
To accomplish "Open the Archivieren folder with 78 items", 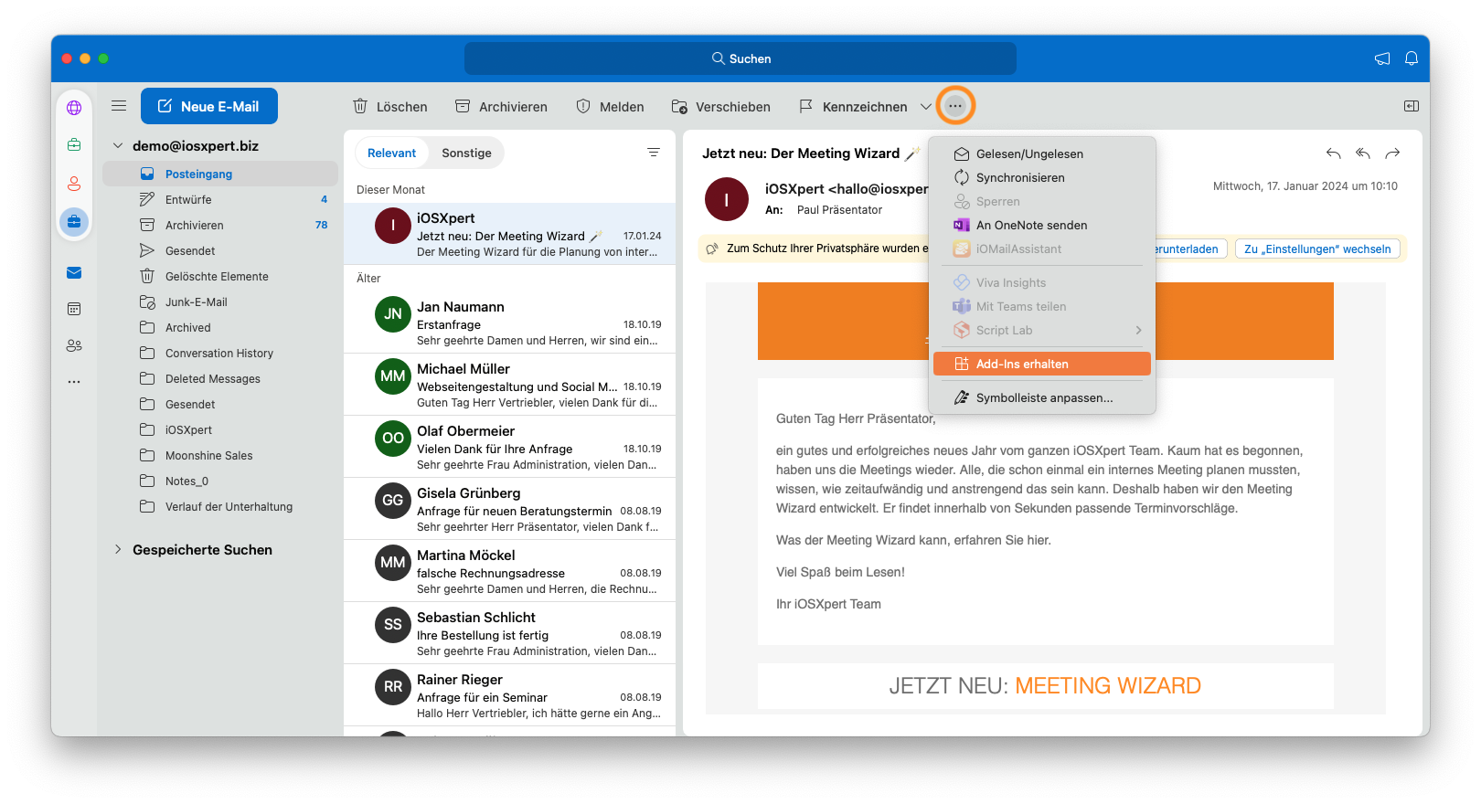I will click(220, 225).
